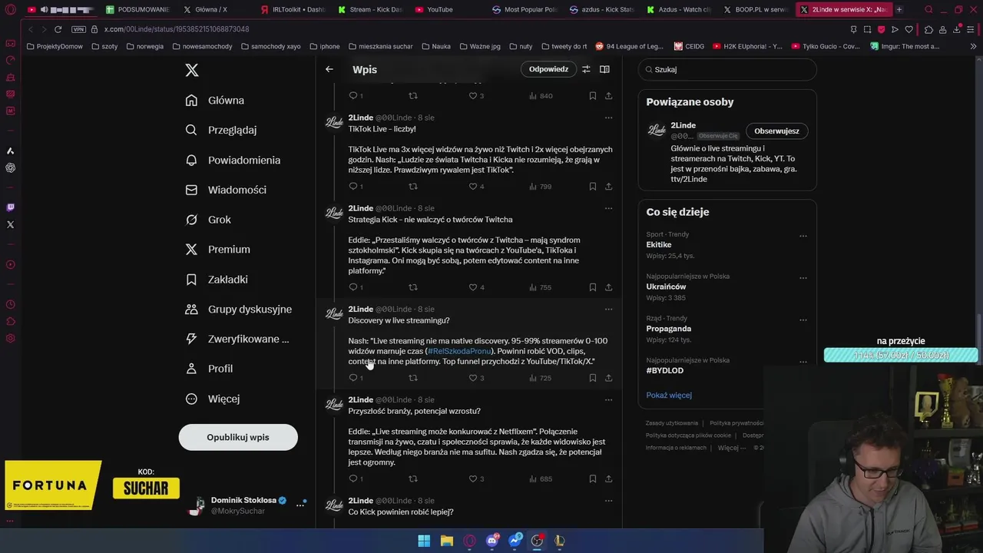
Task: Open Zakładki in the sidebar
Action: [x=217, y=280]
